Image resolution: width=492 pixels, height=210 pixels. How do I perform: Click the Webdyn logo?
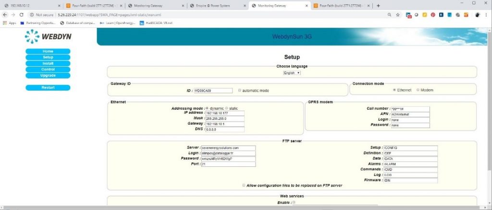[x=48, y=36]
